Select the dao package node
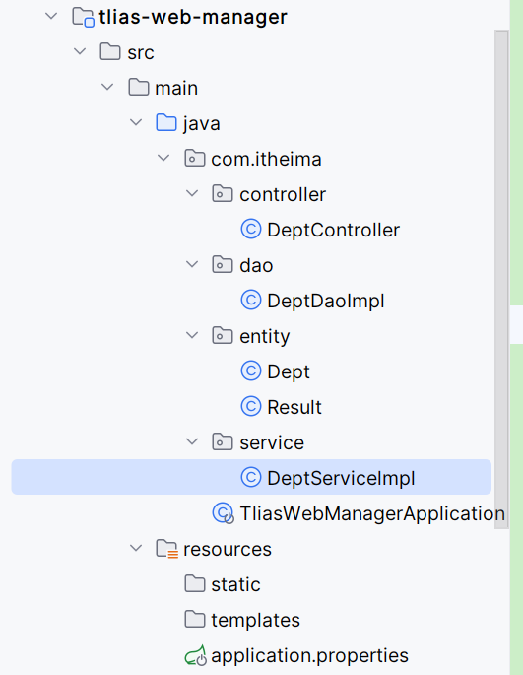 (x=256, y=265)
